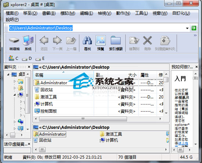This screenshot has height=163, width=202.
Task: Sort by 大小 column header
Action: coord(123,75)
